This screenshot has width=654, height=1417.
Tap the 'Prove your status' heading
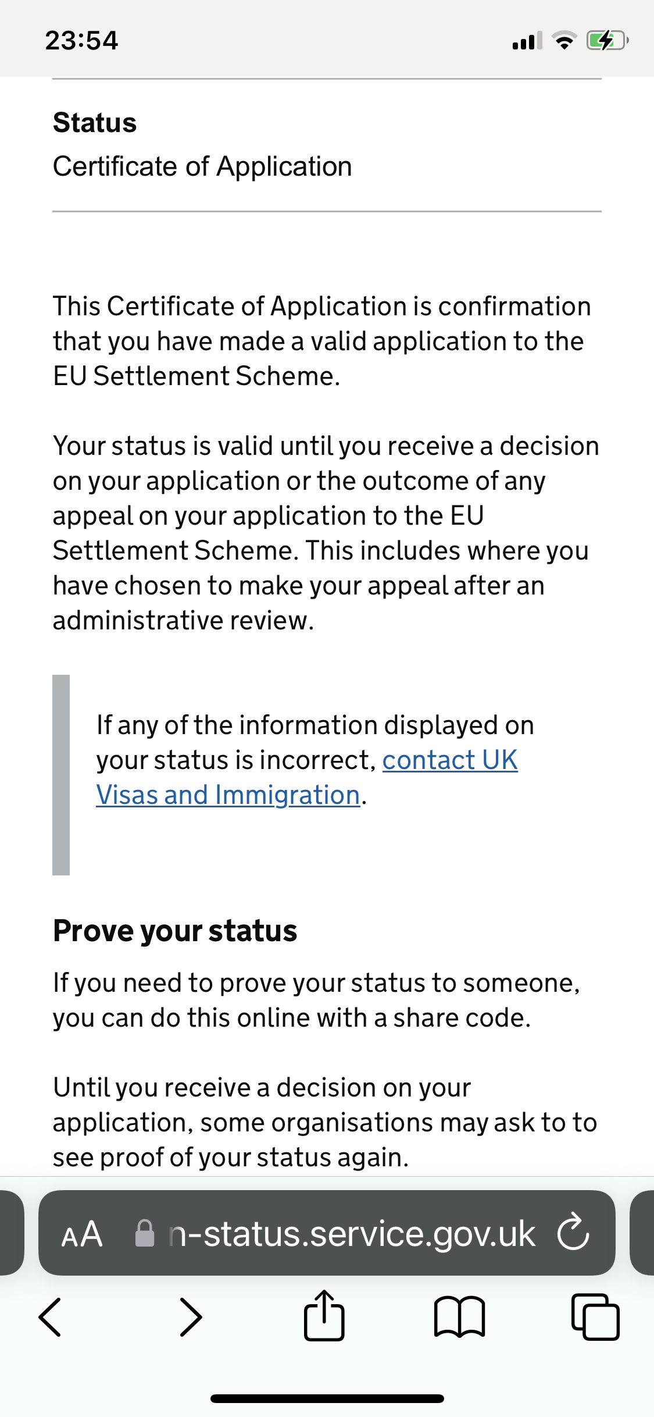click(x=175, y=931)
